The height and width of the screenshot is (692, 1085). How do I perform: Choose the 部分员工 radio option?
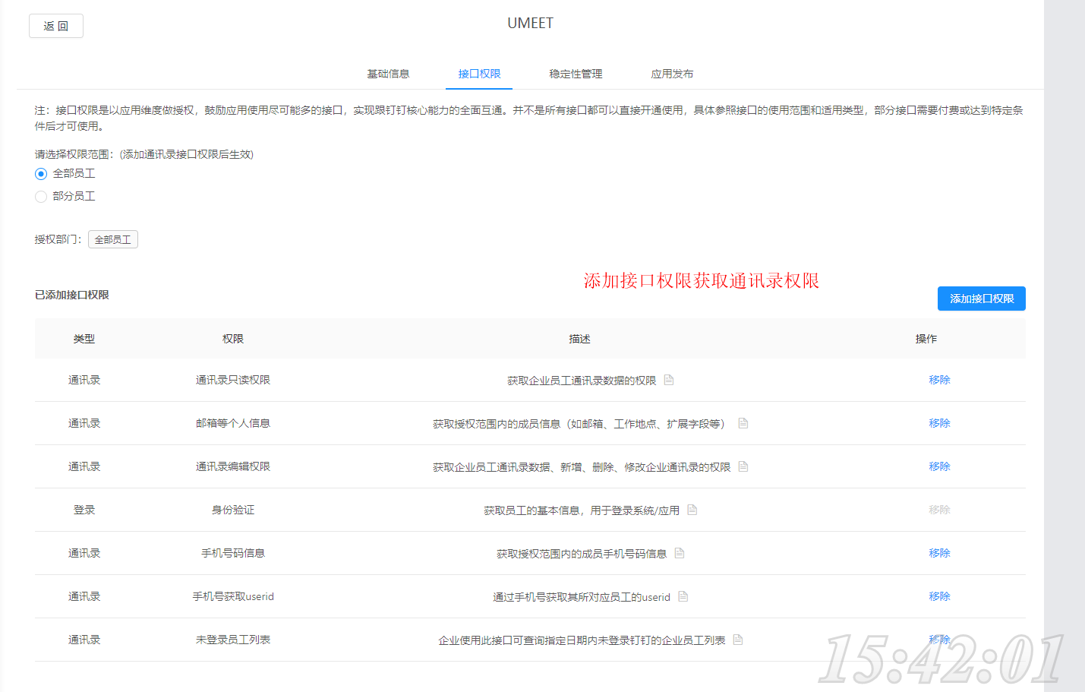41,197
